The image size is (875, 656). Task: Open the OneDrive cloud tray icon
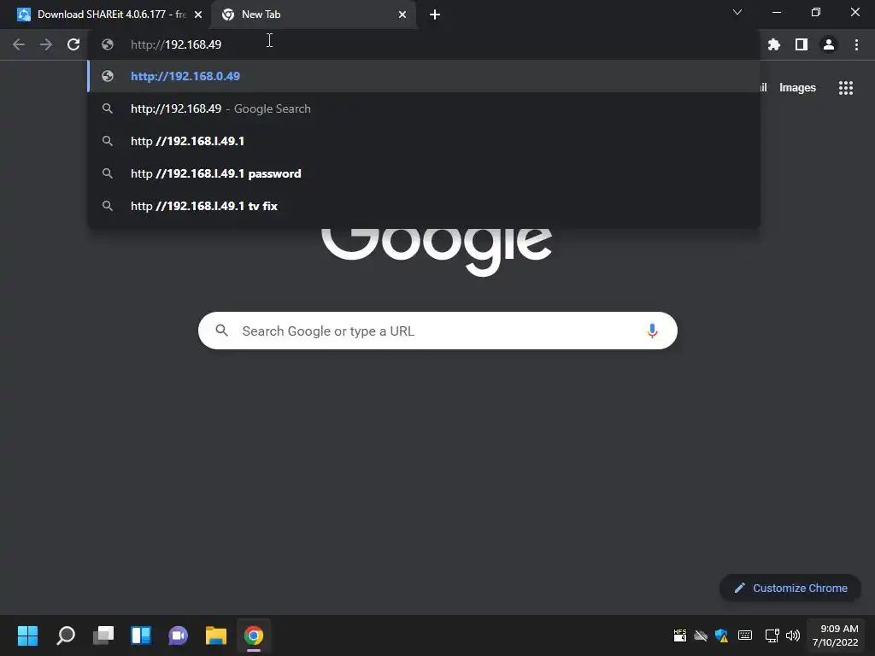(x=701, y=635)
